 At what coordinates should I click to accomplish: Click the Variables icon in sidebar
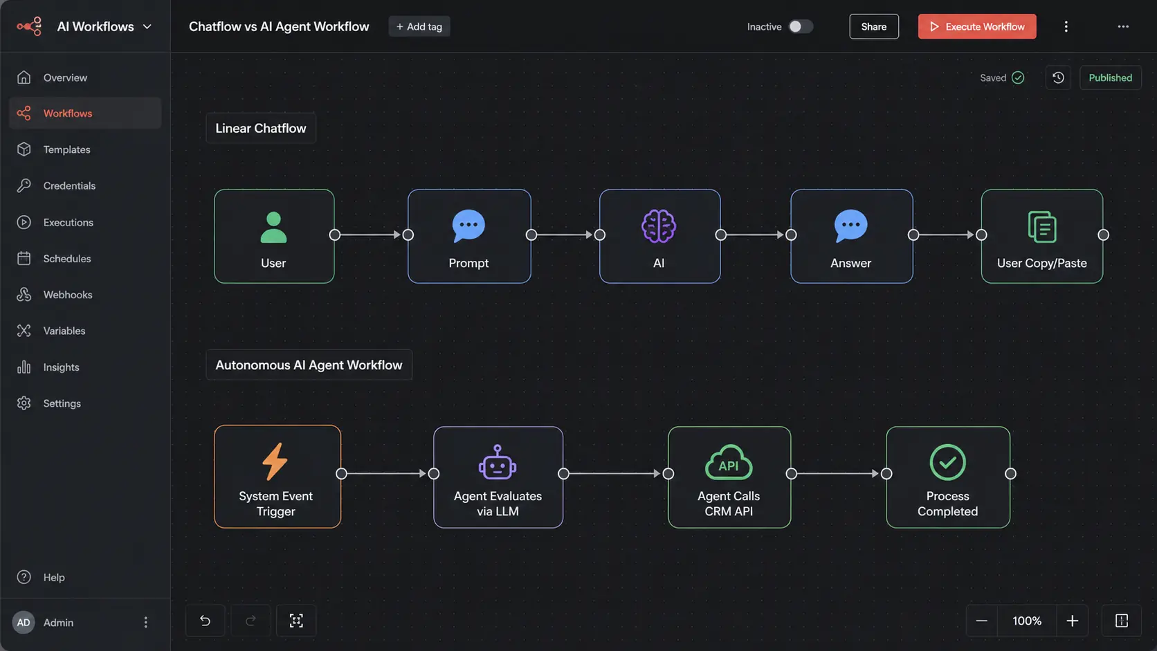point(24,331)
